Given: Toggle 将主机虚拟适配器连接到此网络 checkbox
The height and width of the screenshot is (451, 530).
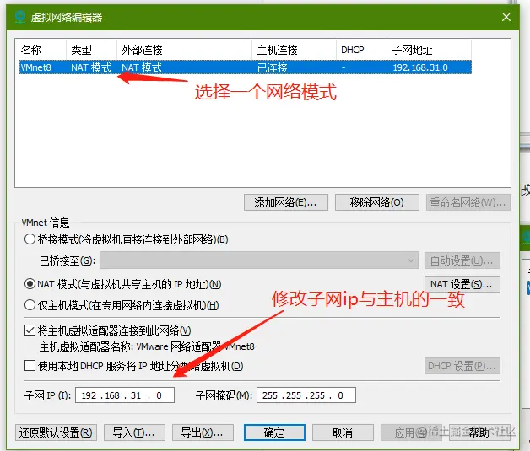Looking at the screenshot, I should coord(30,330).
